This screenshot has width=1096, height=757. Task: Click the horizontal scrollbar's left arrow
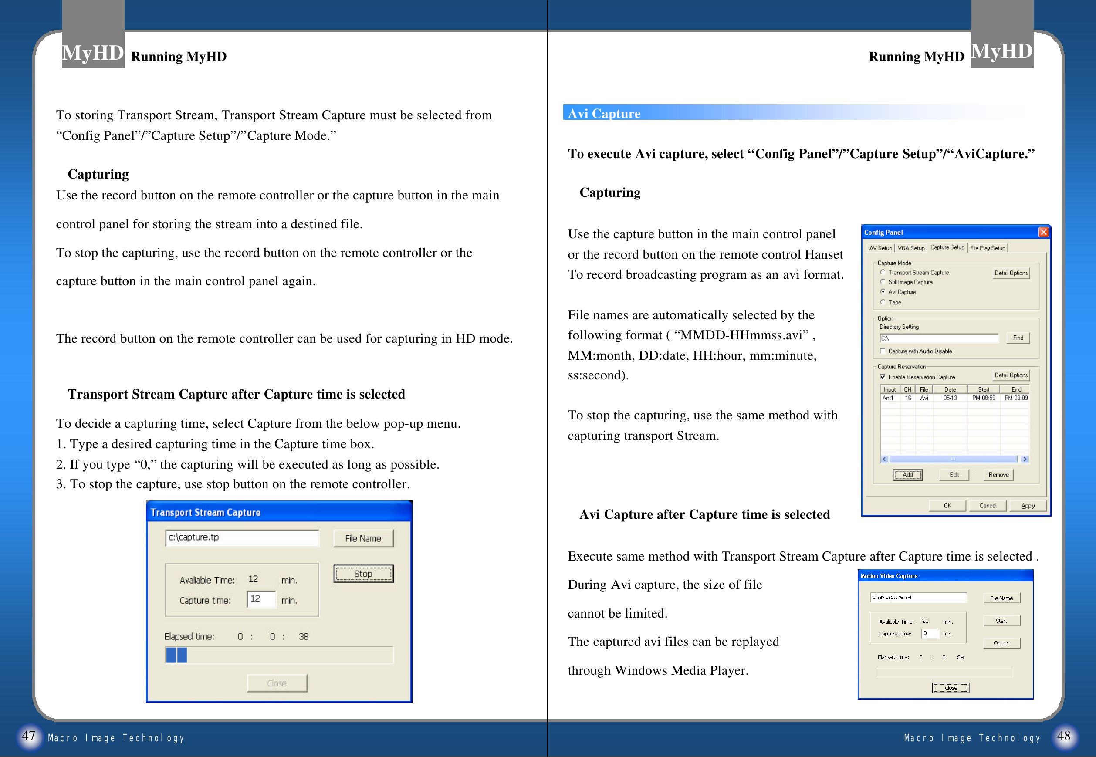(x=884, y=459)
